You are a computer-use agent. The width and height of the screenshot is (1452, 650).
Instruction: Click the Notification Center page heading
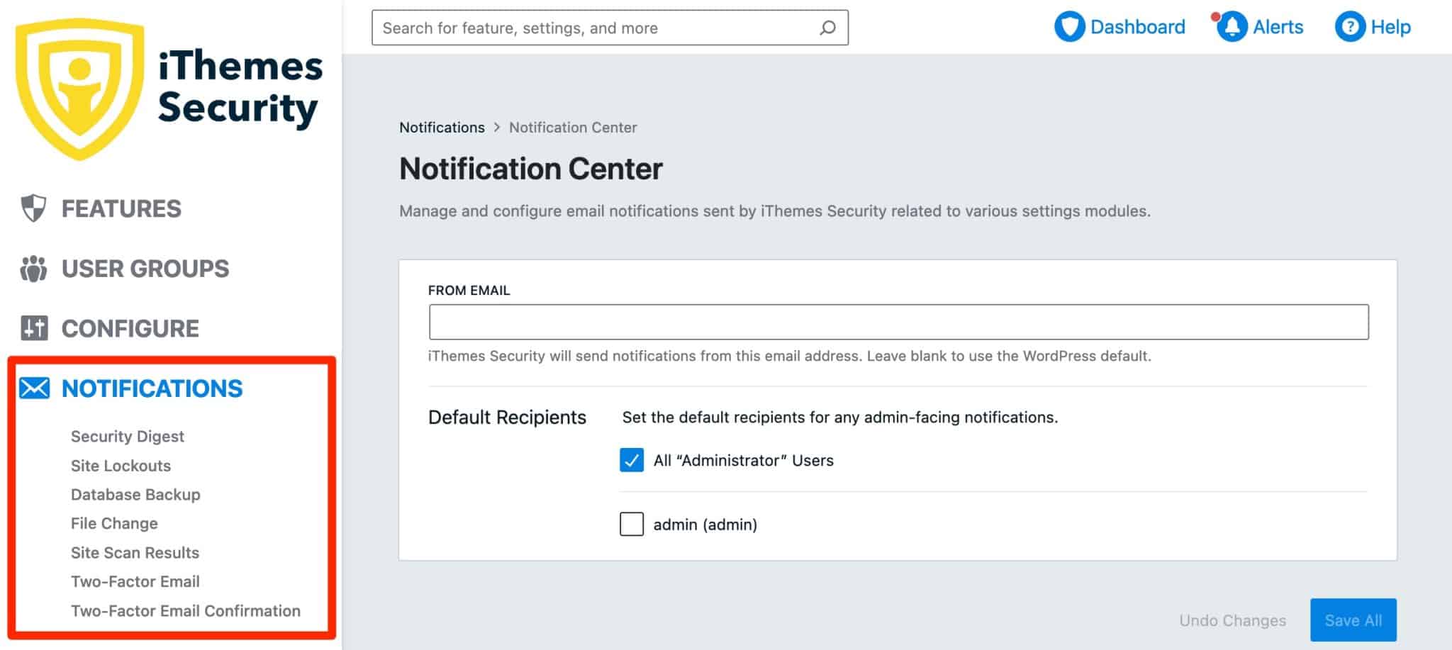tap(531, 169)
